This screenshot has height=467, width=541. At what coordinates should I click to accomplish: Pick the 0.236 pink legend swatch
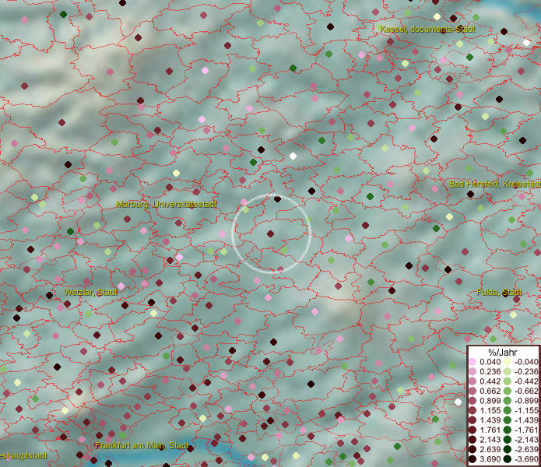(472, 371)
